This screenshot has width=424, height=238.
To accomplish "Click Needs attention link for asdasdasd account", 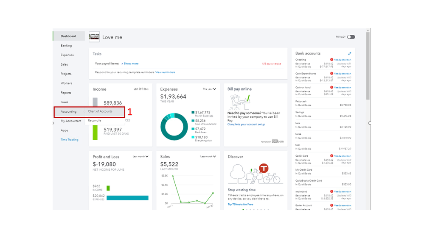I will pos(343,191).
